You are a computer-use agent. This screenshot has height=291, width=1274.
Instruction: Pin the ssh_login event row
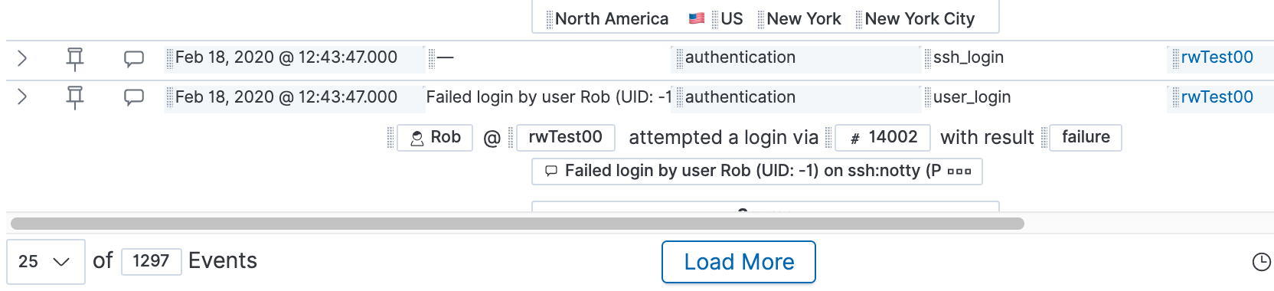74,58
